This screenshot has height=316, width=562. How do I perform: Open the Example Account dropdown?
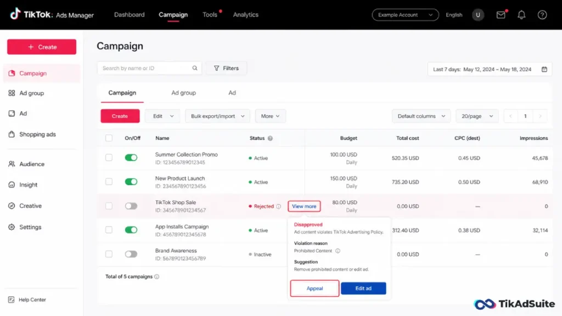coord(406,15)
